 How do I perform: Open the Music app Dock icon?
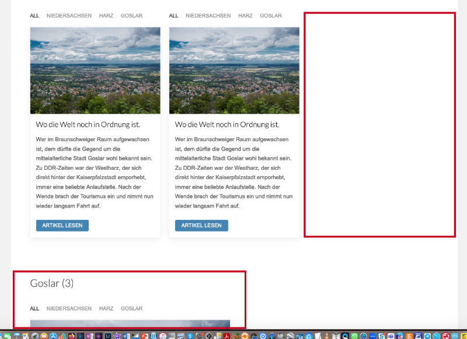pos(163,336)
